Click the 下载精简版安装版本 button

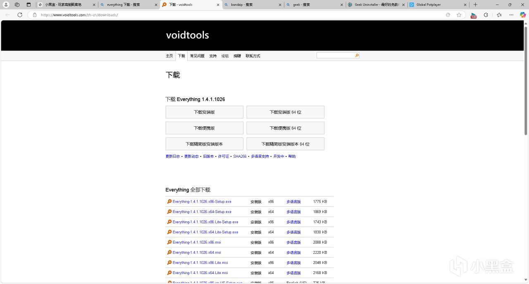204,144
